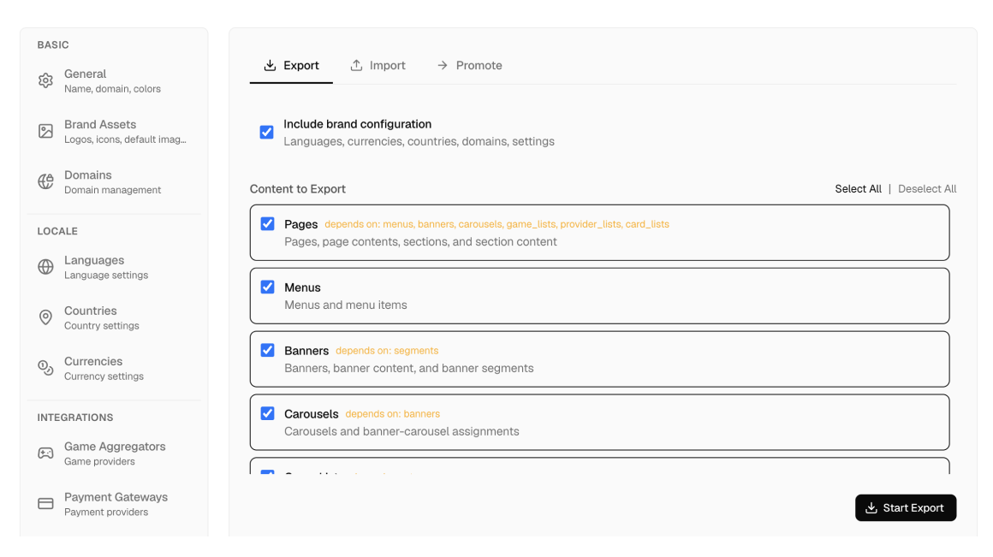
Task: Uncheck the Banners checkbox
Action: (x=267, y=350)
